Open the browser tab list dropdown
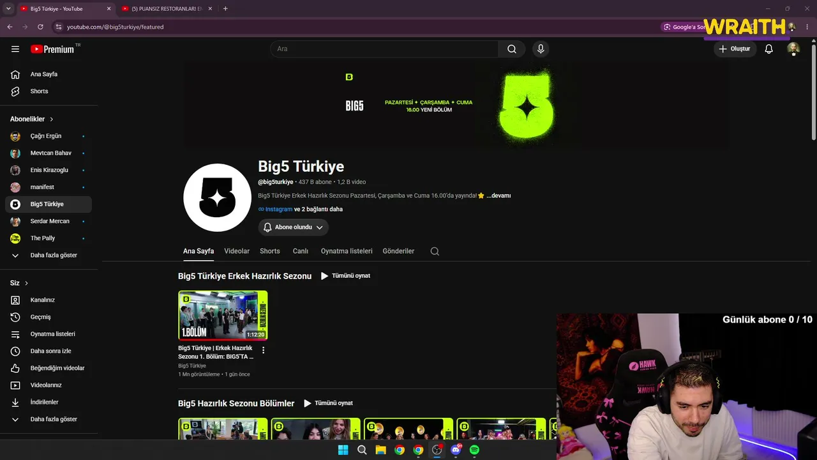 tap(8, 8)
